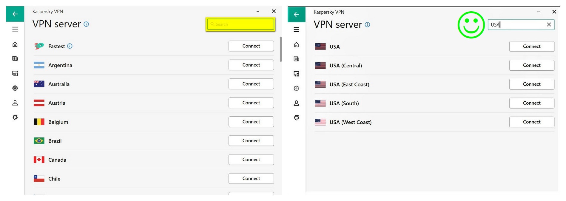Select the USA (South) row label

pos(344,103)
